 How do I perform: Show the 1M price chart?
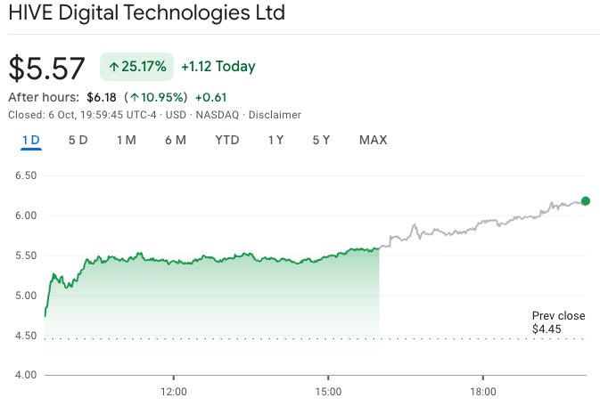[126, 140]
